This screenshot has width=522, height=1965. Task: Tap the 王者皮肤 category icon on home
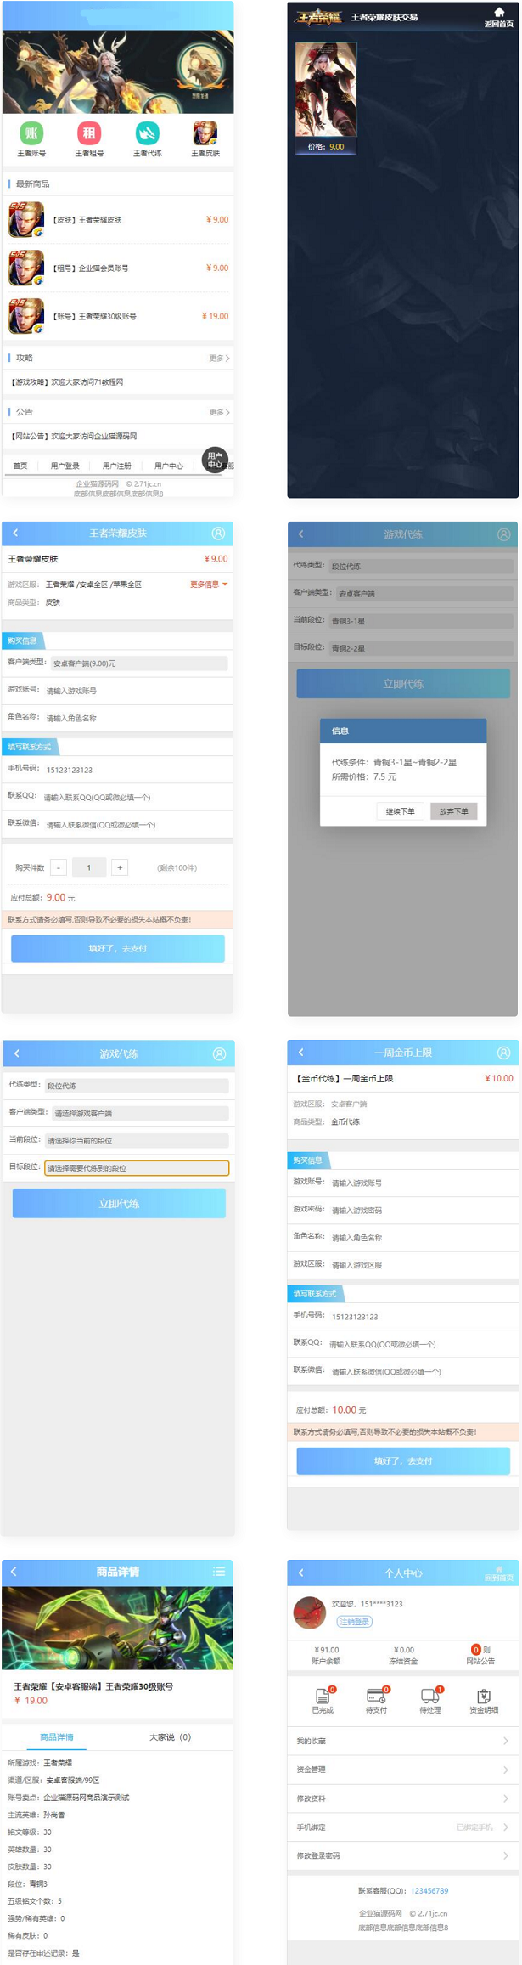(205, 133)
